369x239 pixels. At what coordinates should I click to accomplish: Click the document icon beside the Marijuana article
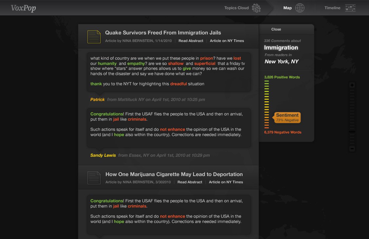click(94, 177)
